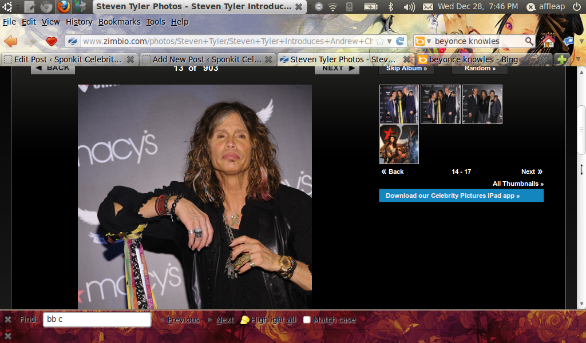Focus the Find text field

pos(97,320)
